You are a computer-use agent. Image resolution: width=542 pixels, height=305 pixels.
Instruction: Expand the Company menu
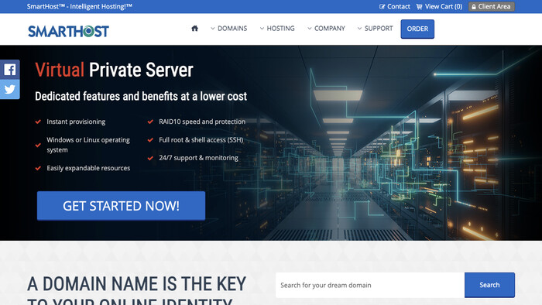click(326, 29)
